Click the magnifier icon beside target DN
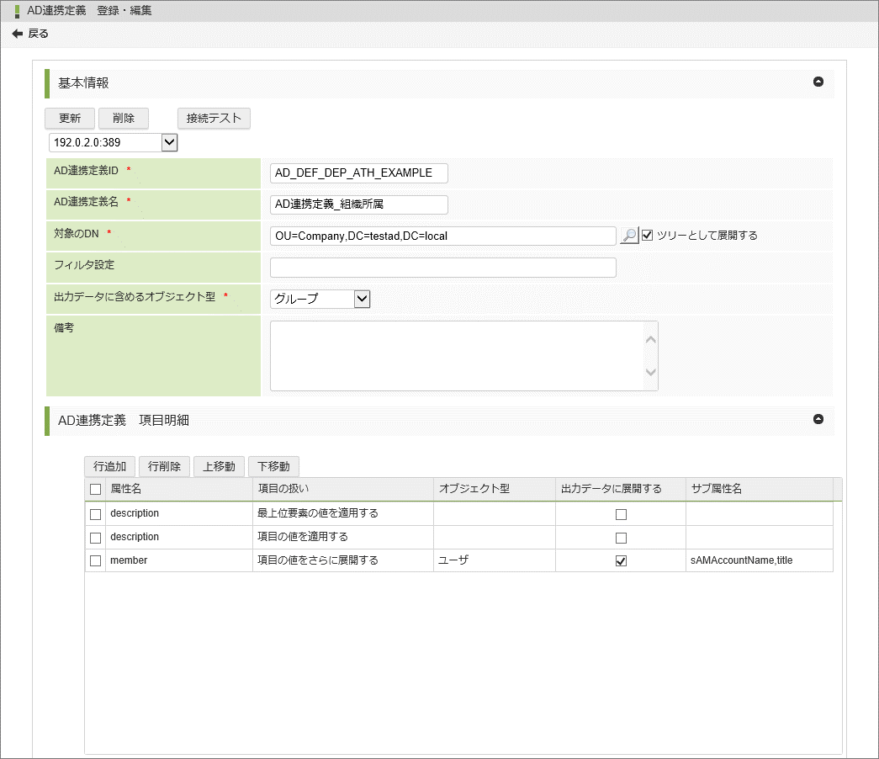 (x=628, y=236)
